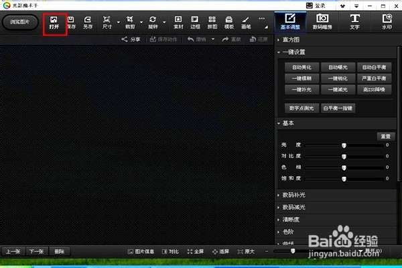The width and height of the screenshot is (402, 268).
Task: Toggle 对比 (Compare) view
Action: click(x=170, y=252)
